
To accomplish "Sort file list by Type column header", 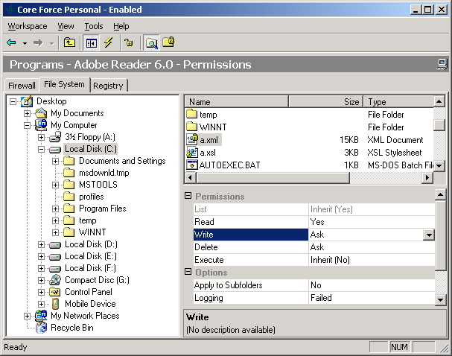I will coord(398,102).
